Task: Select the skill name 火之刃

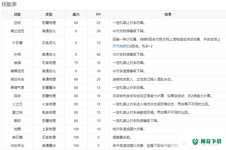Action: click(x=17, y=104)
